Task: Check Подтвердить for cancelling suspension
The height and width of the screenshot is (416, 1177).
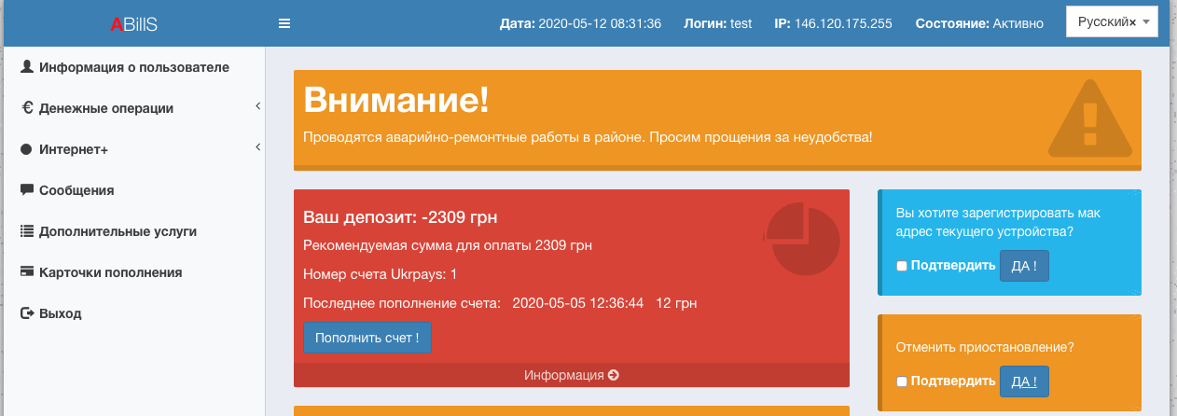Action: [901, 381]
